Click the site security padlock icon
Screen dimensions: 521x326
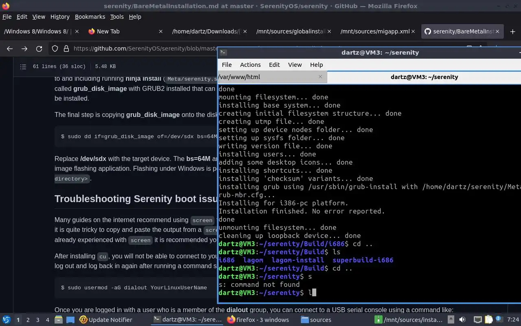66,48
